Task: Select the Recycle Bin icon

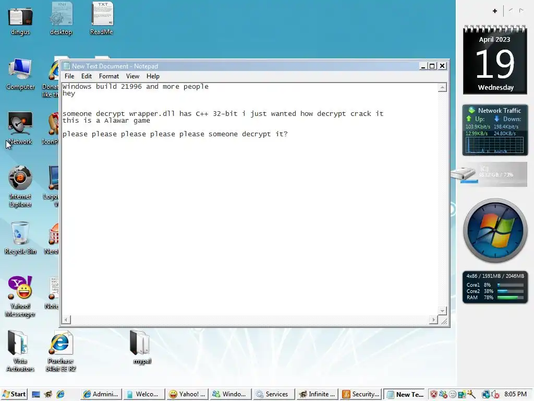Action: 20,238
